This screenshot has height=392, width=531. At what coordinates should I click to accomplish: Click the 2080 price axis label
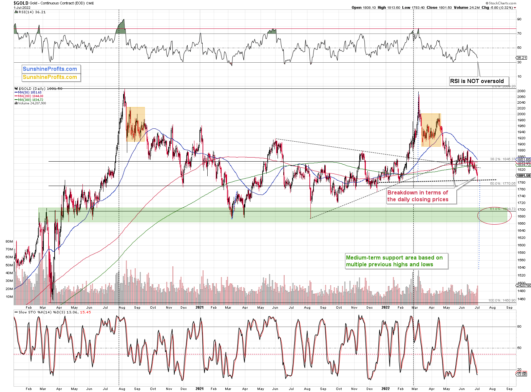point(521,91)
